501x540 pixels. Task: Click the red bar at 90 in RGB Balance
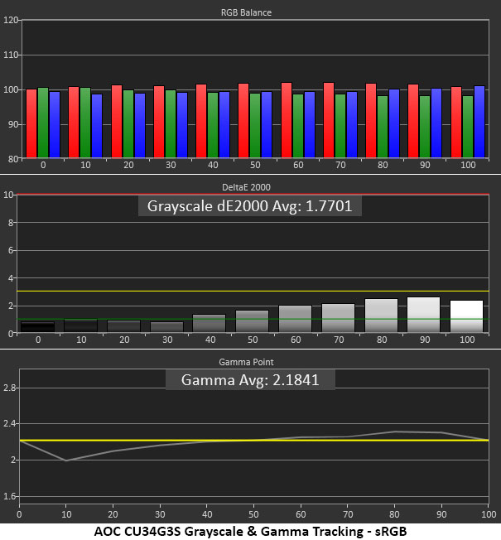(413, 121)
